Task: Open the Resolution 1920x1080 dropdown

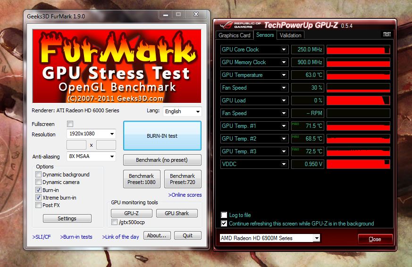Action: 91,133
